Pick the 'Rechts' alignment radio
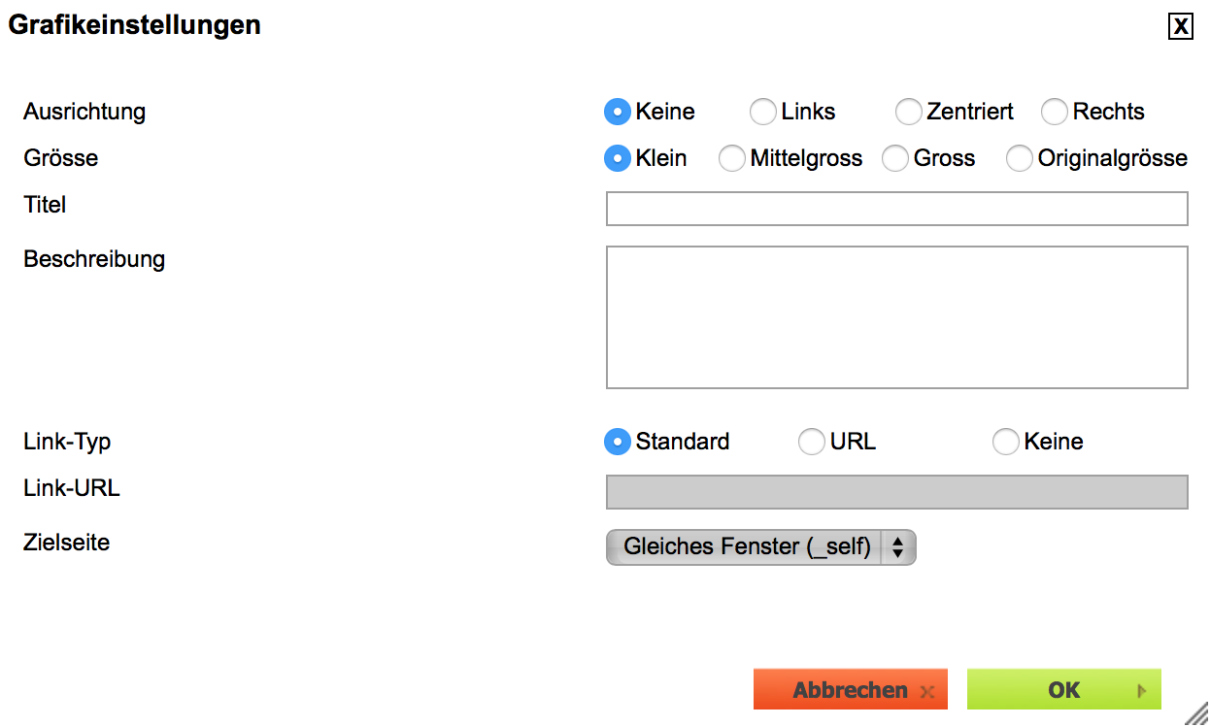This screenshot has height=726, width=1210. click(x=1055, y=112)
